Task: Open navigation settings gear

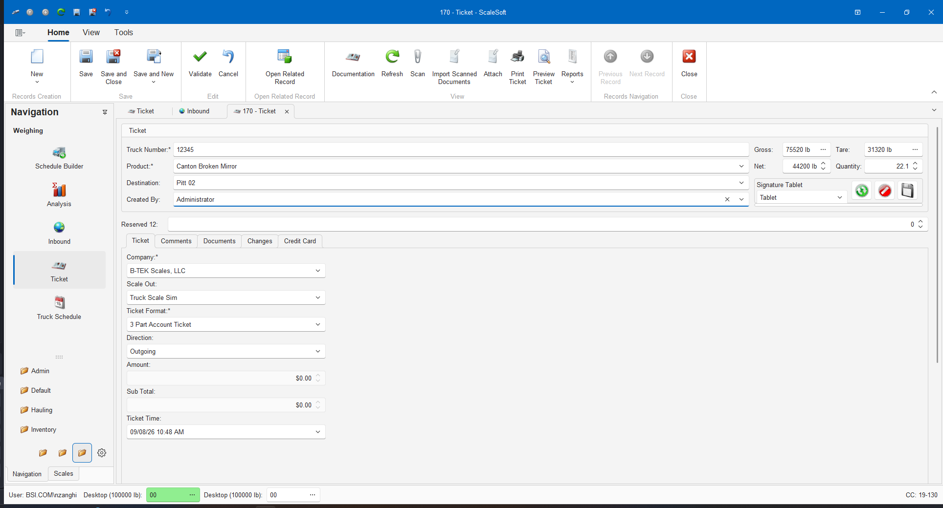Action: pos(102,453)
